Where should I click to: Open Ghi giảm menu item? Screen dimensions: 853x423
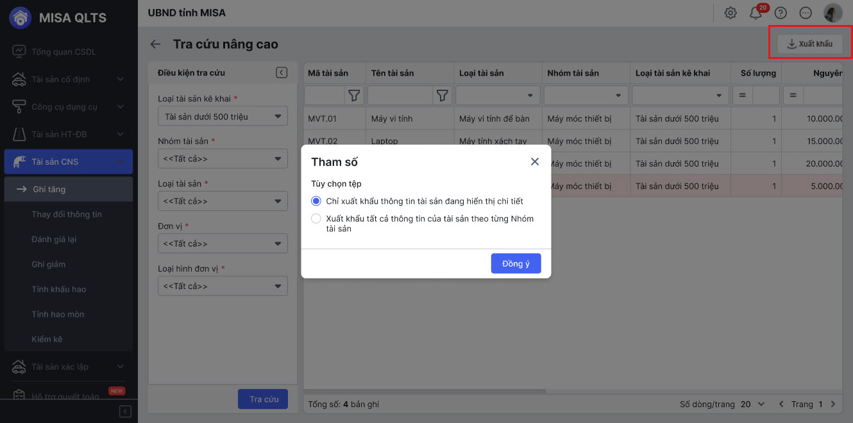49,264
